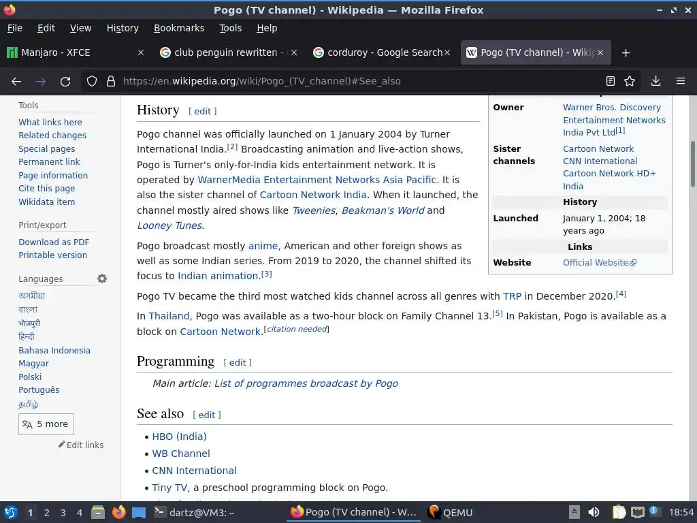
Task: Open volume control in system tray
Action: pyautogui.click(x=594, y=512)
